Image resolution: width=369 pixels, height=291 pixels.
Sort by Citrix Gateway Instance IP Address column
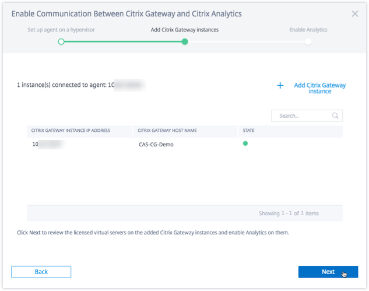click(71, 131)
